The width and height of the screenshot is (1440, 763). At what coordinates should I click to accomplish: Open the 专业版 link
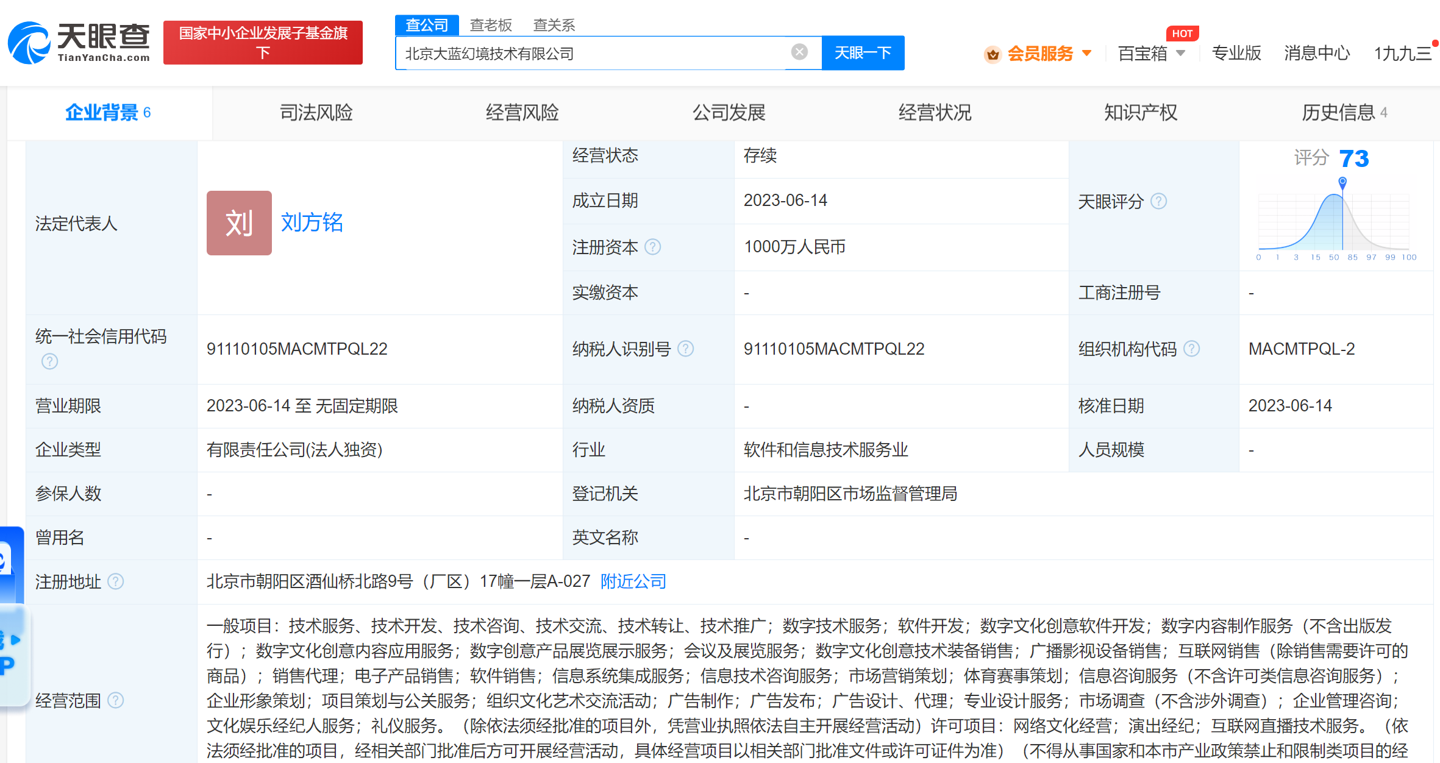point(1236,54)
